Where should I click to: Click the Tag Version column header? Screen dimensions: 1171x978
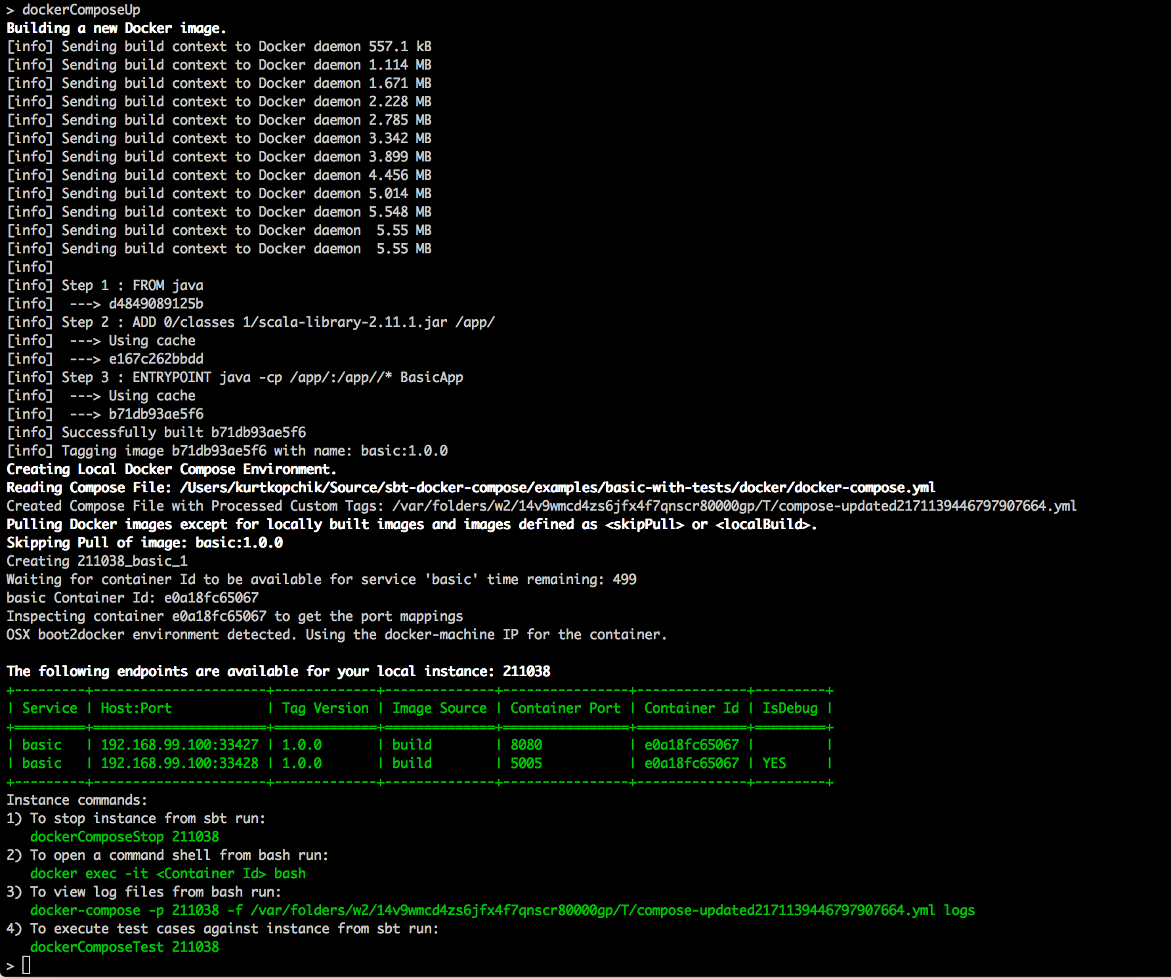[325, 708]
